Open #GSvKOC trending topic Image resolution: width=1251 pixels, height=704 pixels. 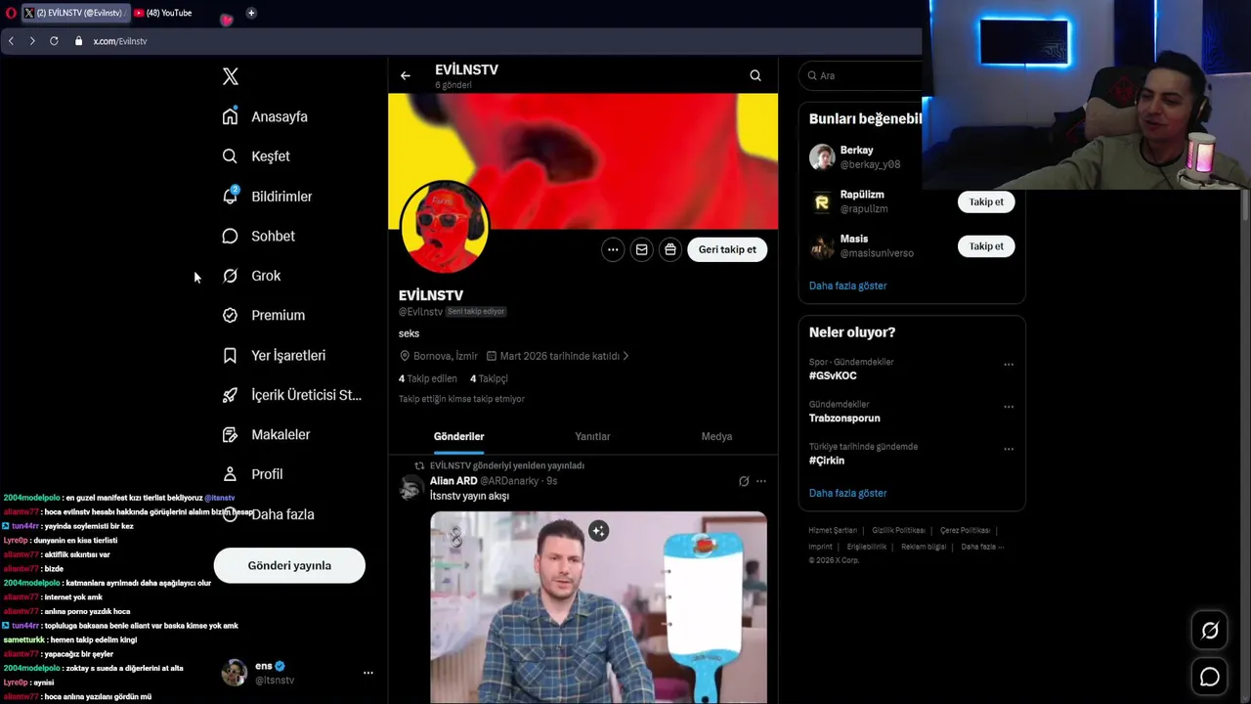click(833, 375)
